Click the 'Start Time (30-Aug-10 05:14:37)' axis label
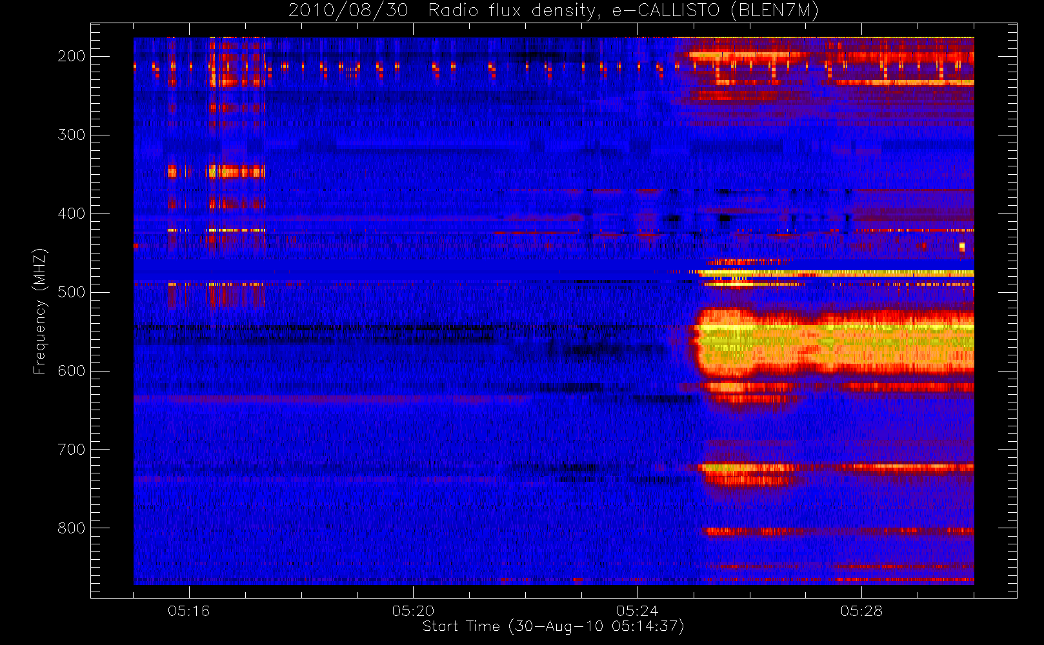1044x645 pixels. [553, 626]
